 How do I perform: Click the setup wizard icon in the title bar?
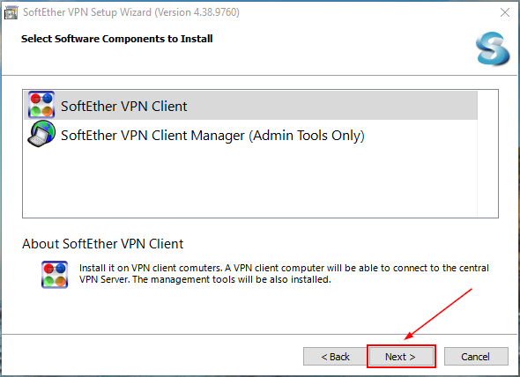[11, 12]
